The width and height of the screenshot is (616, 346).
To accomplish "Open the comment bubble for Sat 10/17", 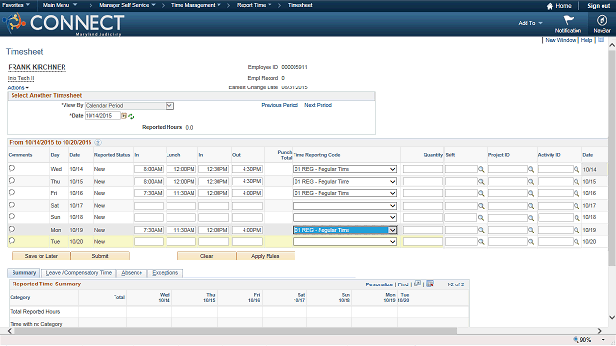I will pos(12,205).
